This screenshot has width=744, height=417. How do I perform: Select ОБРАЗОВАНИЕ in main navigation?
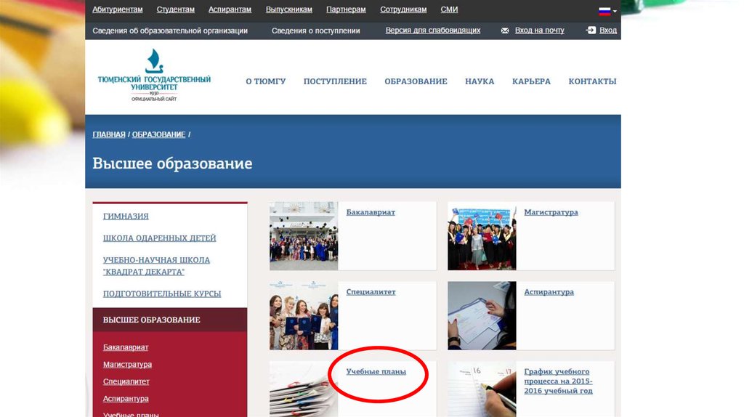pyautogui.click(x=416, y=81)
